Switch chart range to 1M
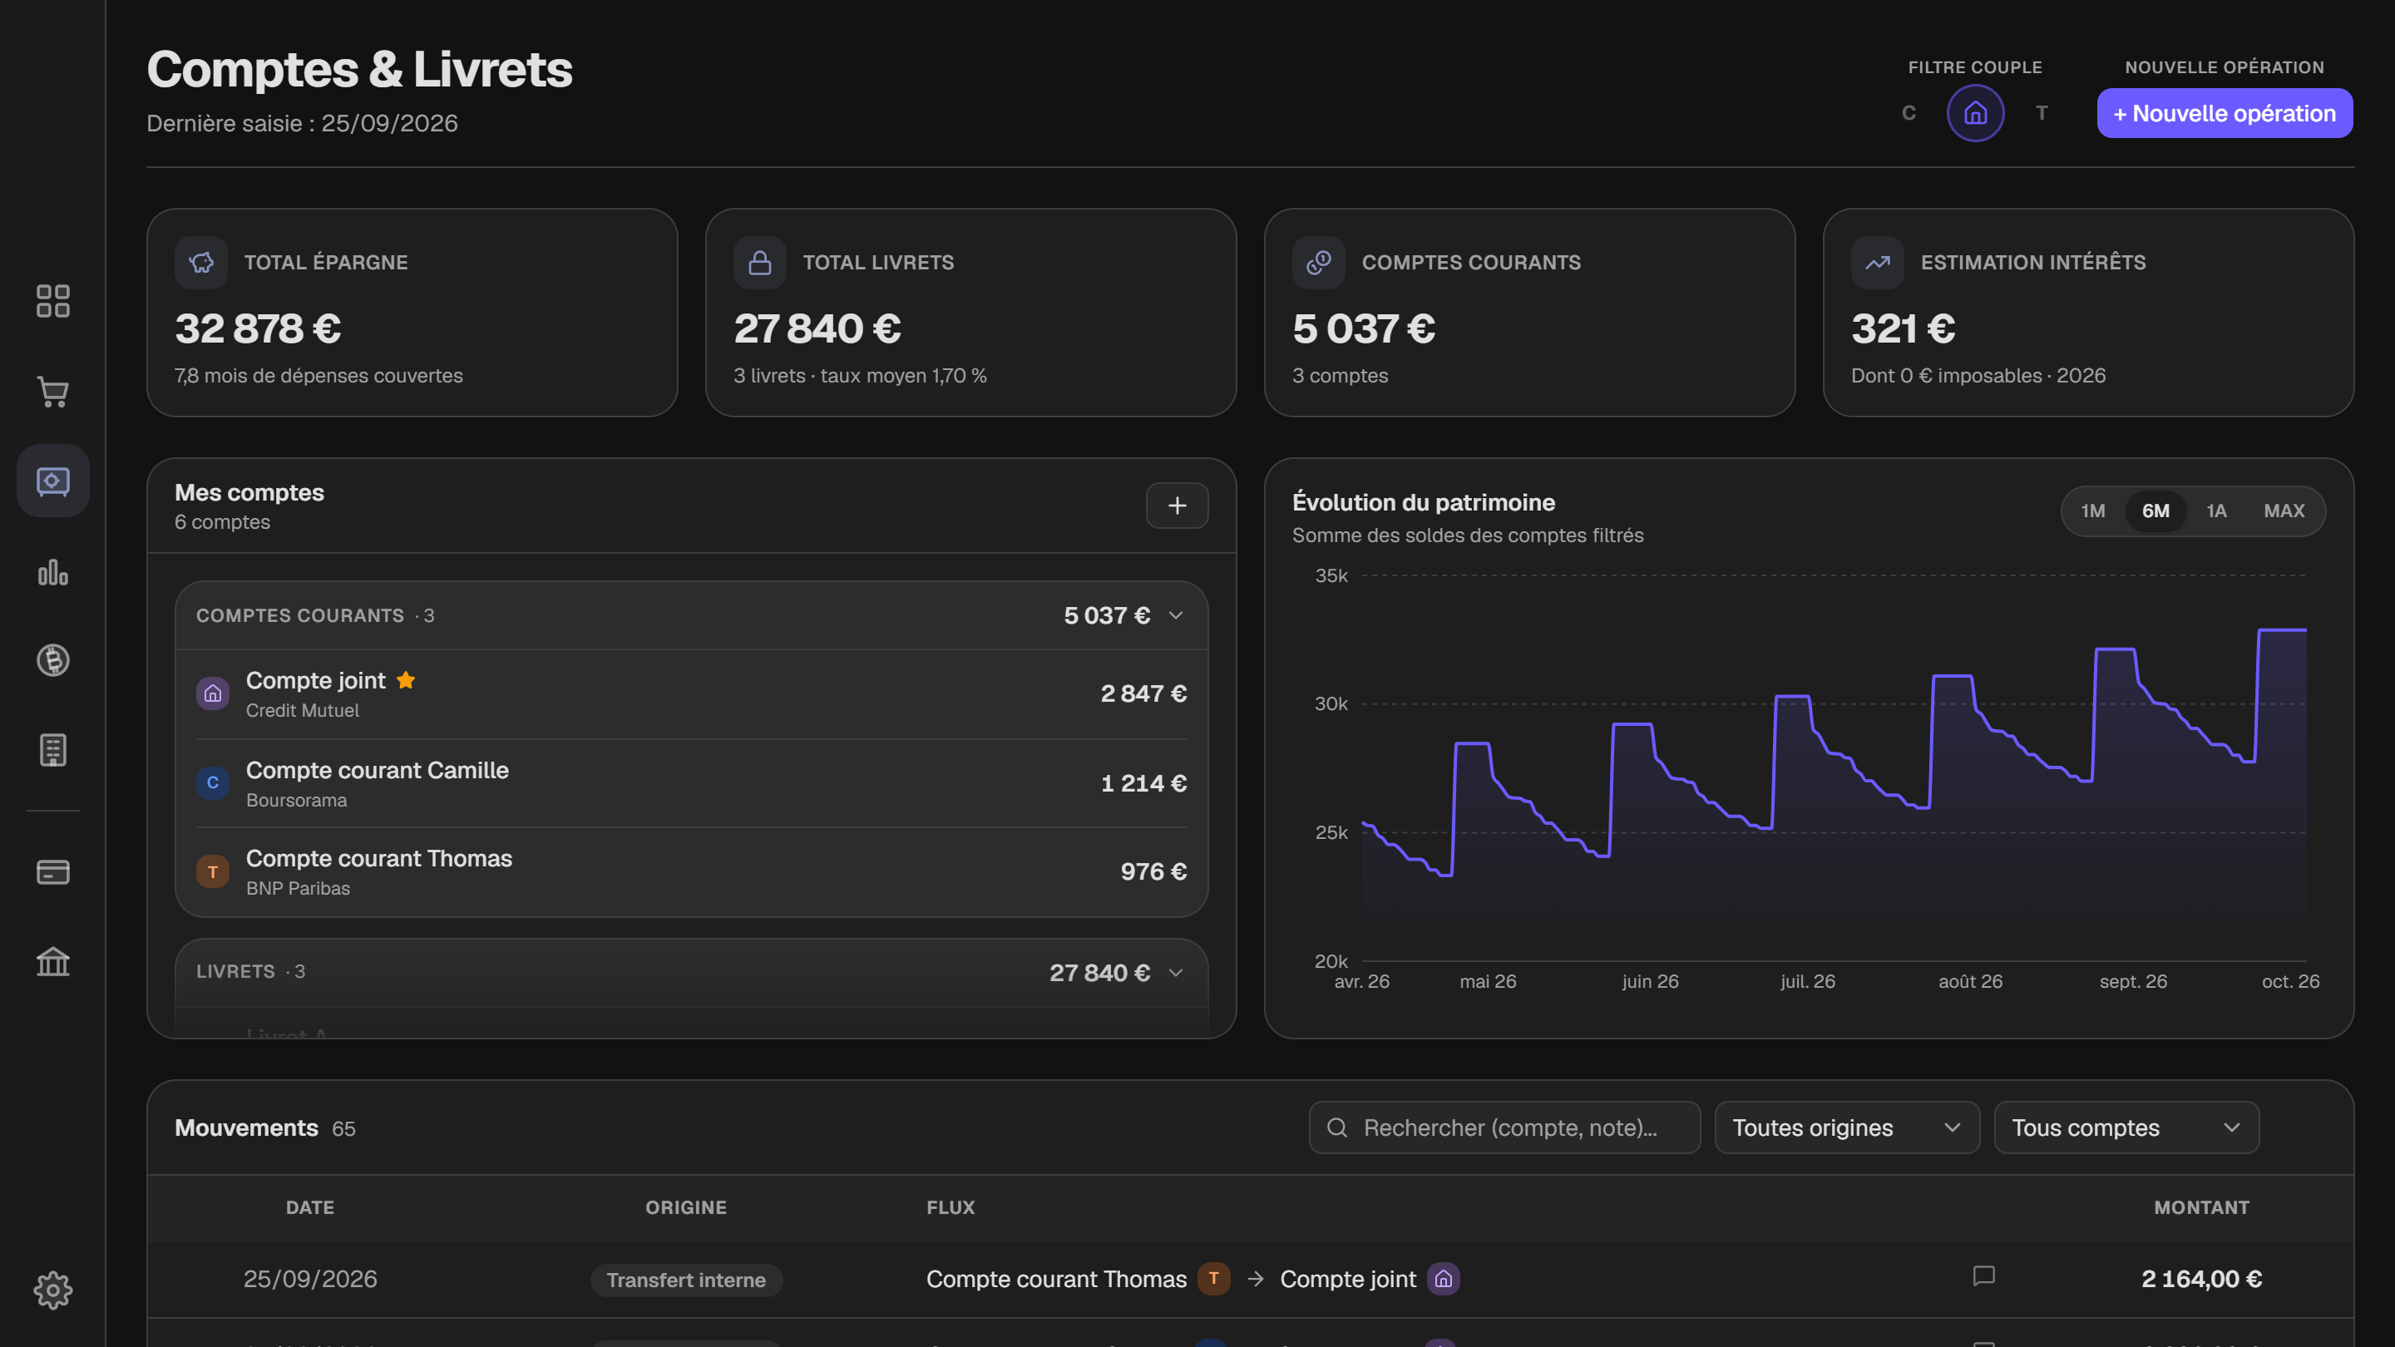This screenshot has width=2395, height=1347. (2093, 511)
